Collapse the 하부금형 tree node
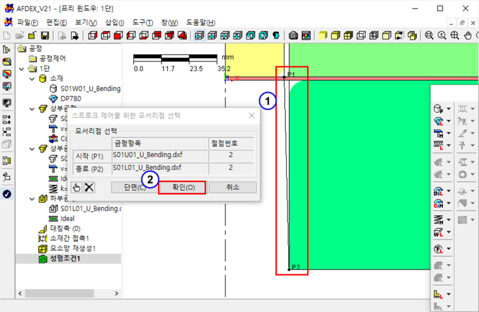Viewport: 479px width, 312px height. click(32, 198)
